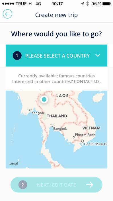The height and width of the screenshot is (201, 113).
Task: Tap the Bluetooth status bar icon
Action: 87,4
